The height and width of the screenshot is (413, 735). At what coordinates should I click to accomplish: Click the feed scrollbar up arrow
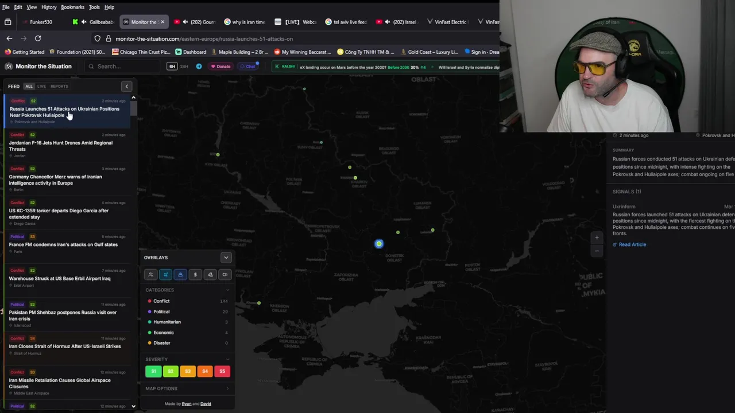tap(133, 98)
